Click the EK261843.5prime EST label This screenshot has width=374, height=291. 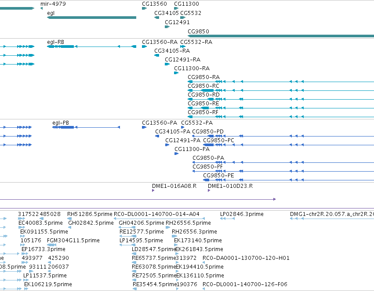pyautogui.click(x=200, y=250)
